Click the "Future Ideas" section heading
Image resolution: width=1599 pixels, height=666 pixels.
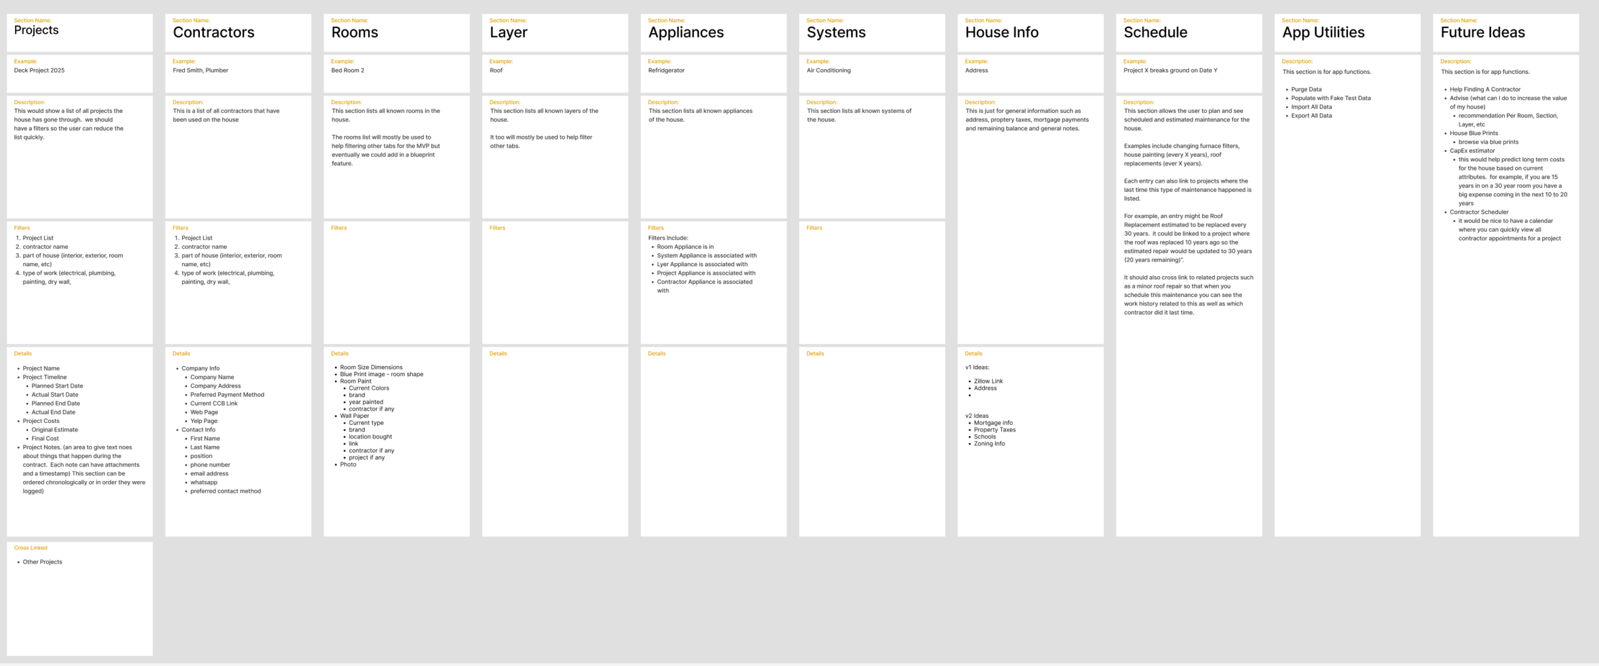point(1482,32)
